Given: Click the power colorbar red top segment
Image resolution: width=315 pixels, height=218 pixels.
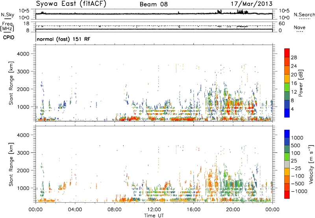Looking at the screenshot, I should tap(287, 53).
